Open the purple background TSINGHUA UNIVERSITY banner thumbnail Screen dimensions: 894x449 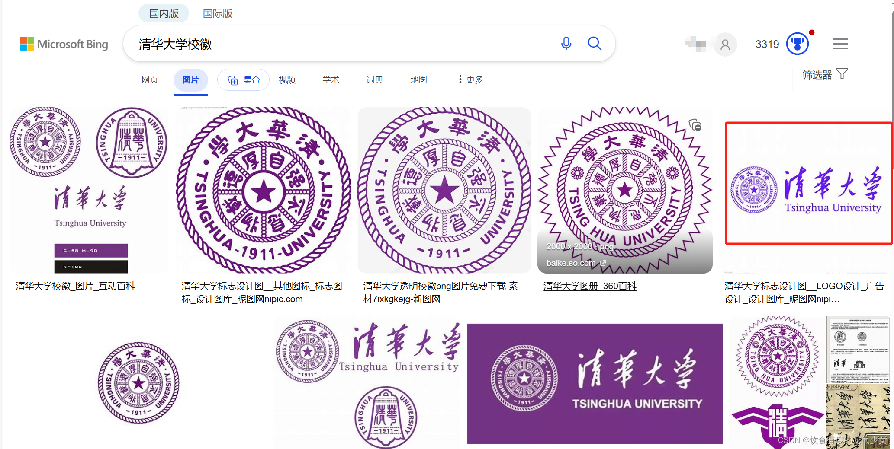coord(595,384)
